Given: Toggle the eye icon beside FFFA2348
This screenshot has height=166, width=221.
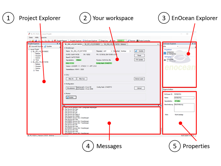Looking at the screenshot, I should click(x=165, y=60).
